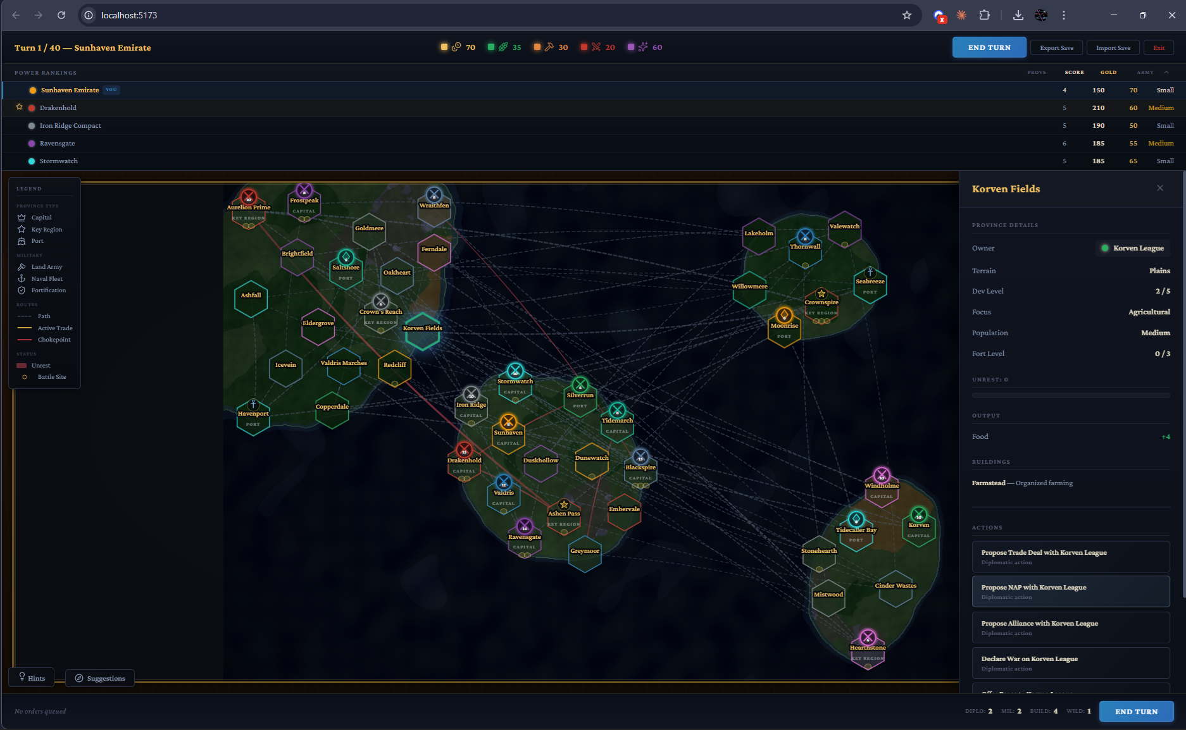The height and width of the screenshot is (730, 1186).
Task: Select the Crown's Reach army icon
Action: click(380, 301)
